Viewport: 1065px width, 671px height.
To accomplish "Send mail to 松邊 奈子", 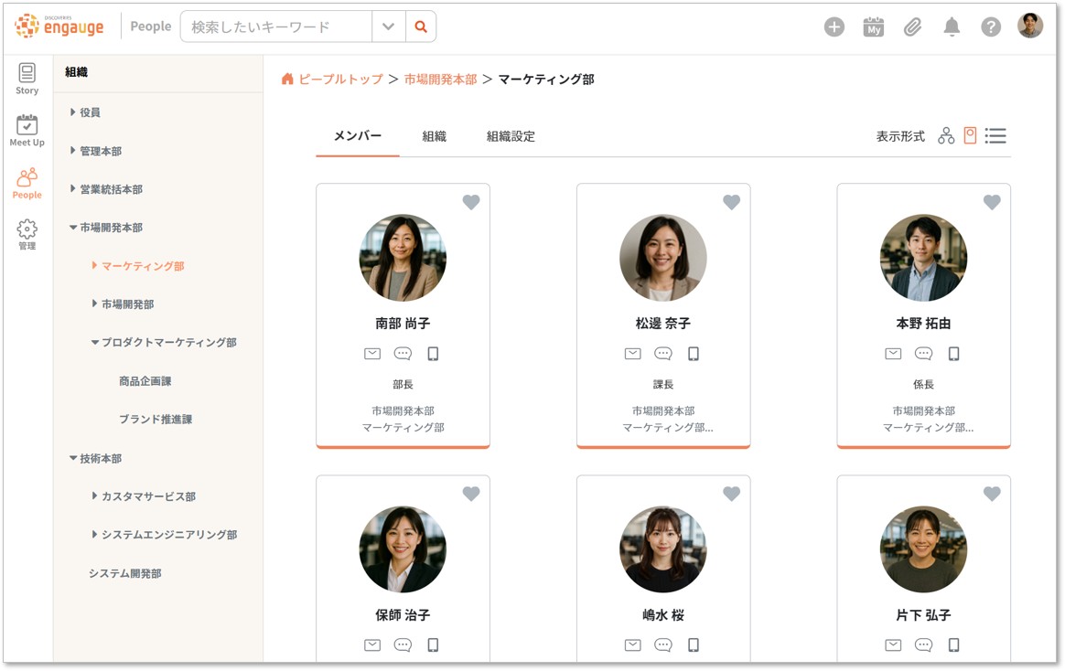I will pos(632,354).
